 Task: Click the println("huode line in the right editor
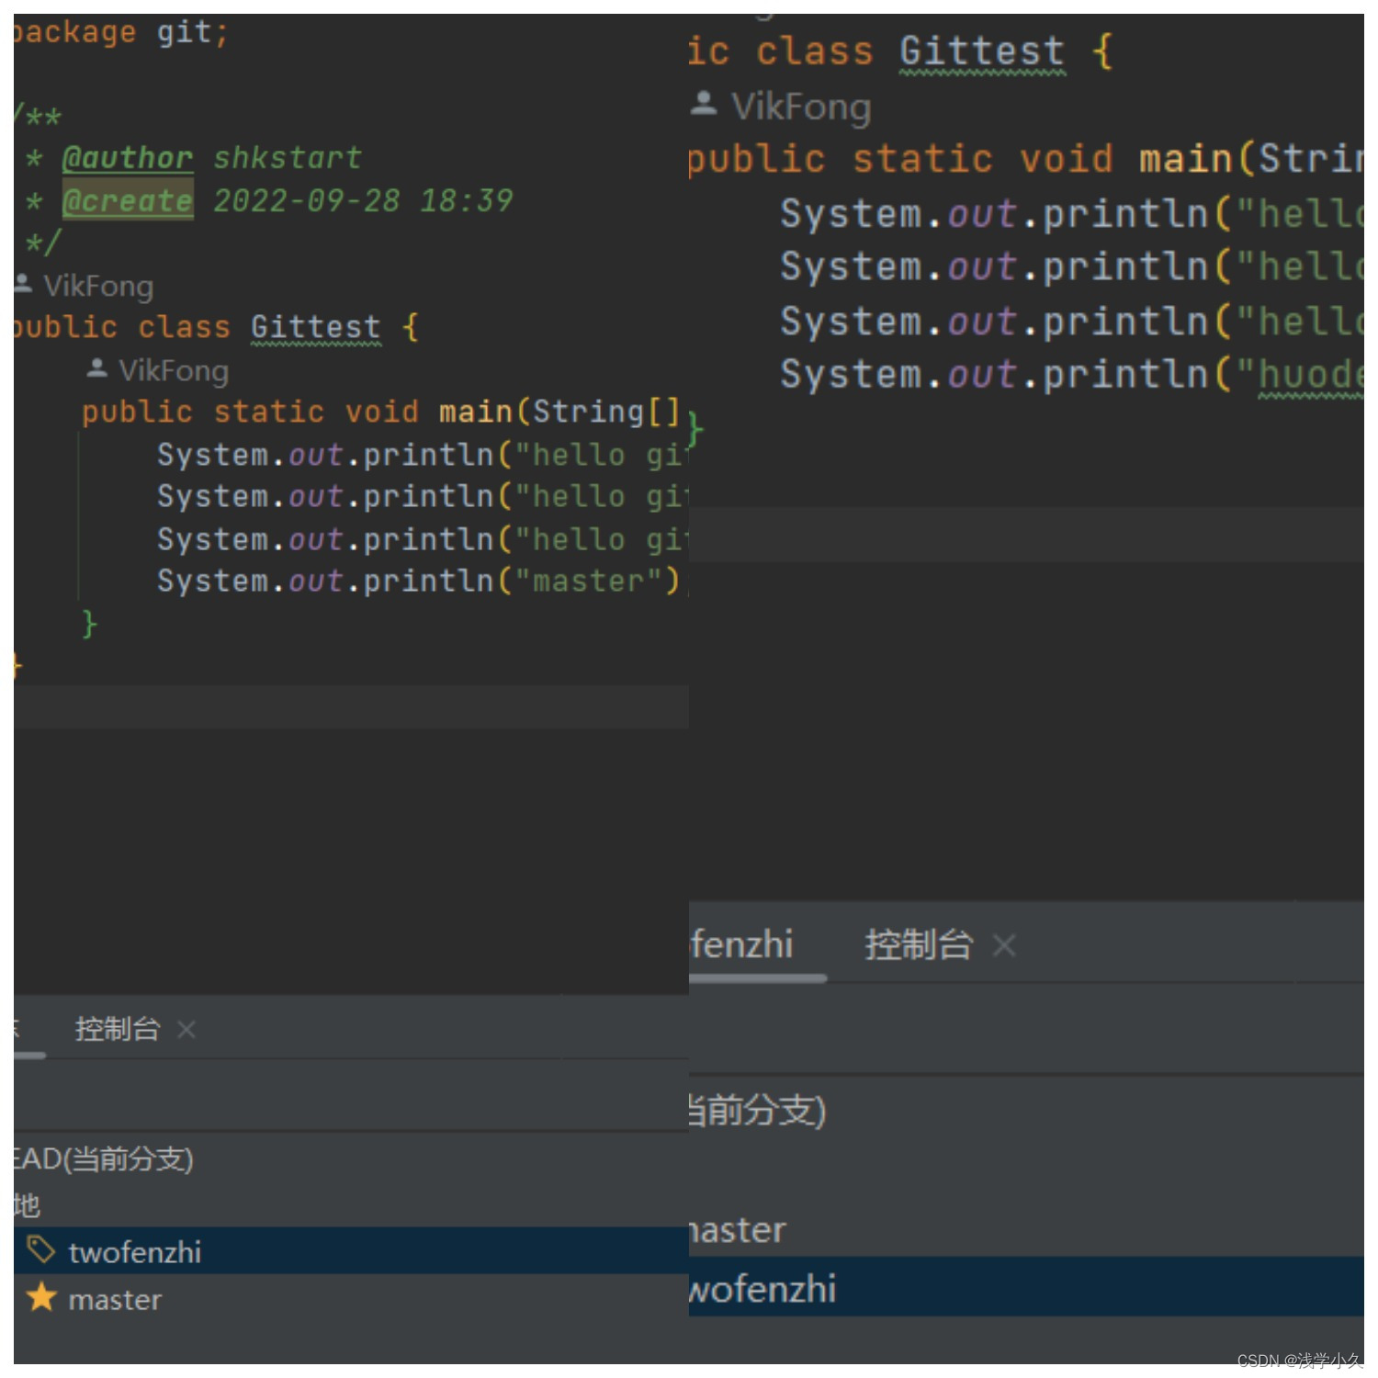1072,374
